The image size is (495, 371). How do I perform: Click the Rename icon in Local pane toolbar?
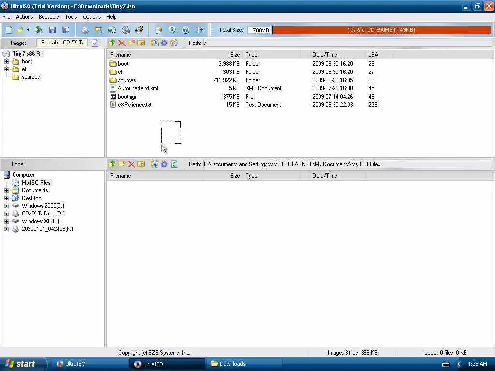(x=141, y=164)
